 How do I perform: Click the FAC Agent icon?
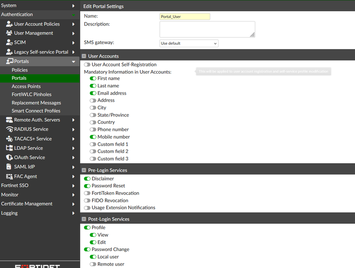tap(9, 177)
